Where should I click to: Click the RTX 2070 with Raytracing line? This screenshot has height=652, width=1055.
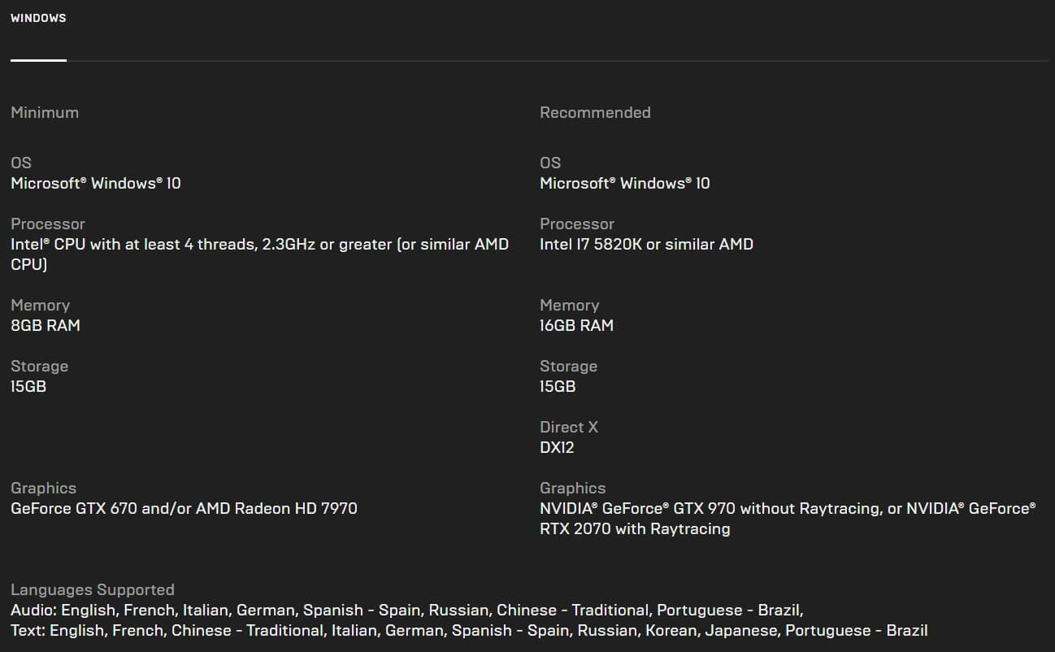(x=635, y=528)
